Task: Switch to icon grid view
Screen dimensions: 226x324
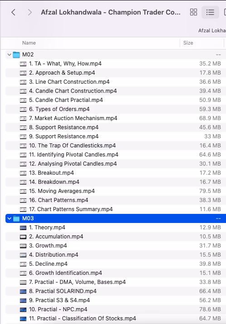Action: point(193,12)
